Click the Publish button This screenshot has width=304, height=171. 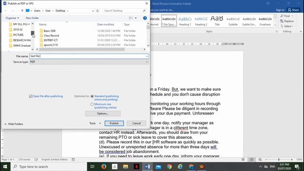click(x=114, y=123)
